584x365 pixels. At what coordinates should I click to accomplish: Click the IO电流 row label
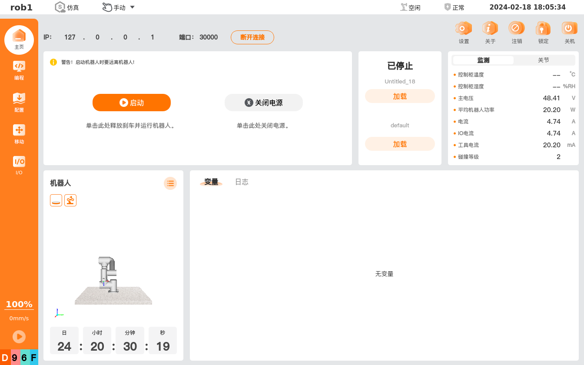click(466, 133)
